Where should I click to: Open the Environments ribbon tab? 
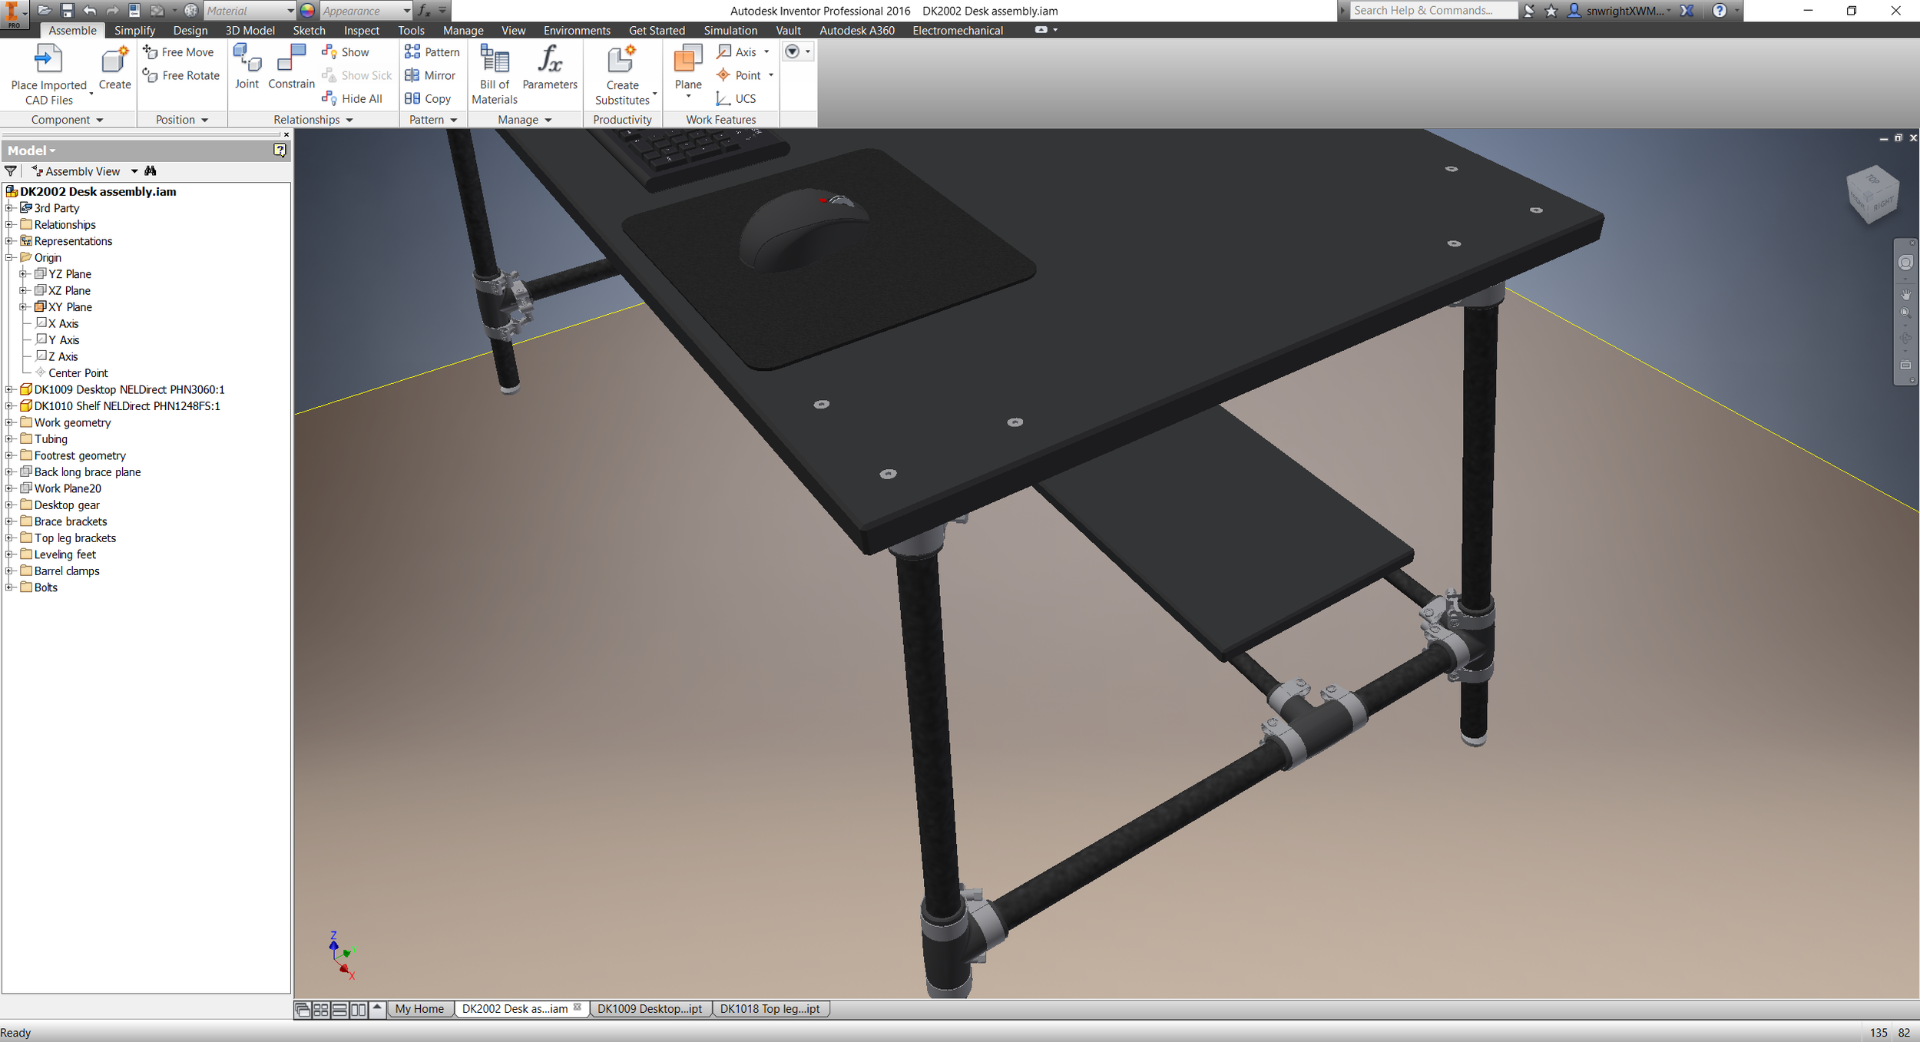pos(577,30)
